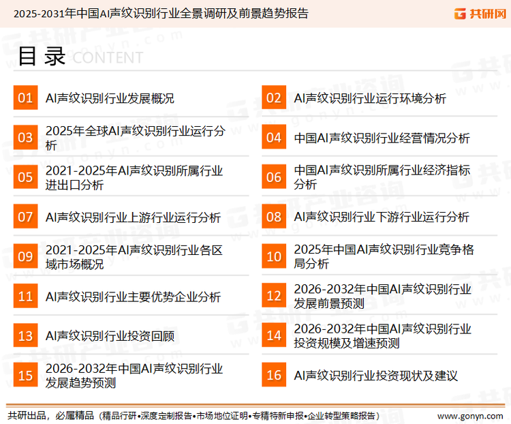Screen dimensions: 511x424
Task: Click the orange 16 number box
Action: pyautogui.click(x=274, y=375)
